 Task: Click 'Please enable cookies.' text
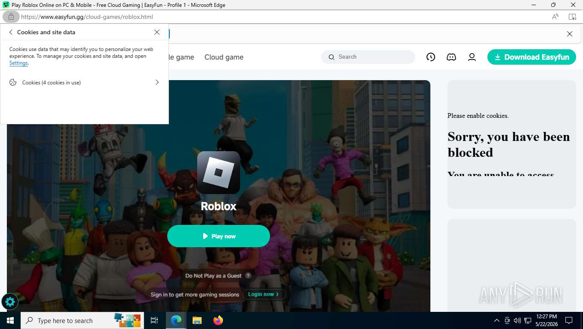[478, 116]
